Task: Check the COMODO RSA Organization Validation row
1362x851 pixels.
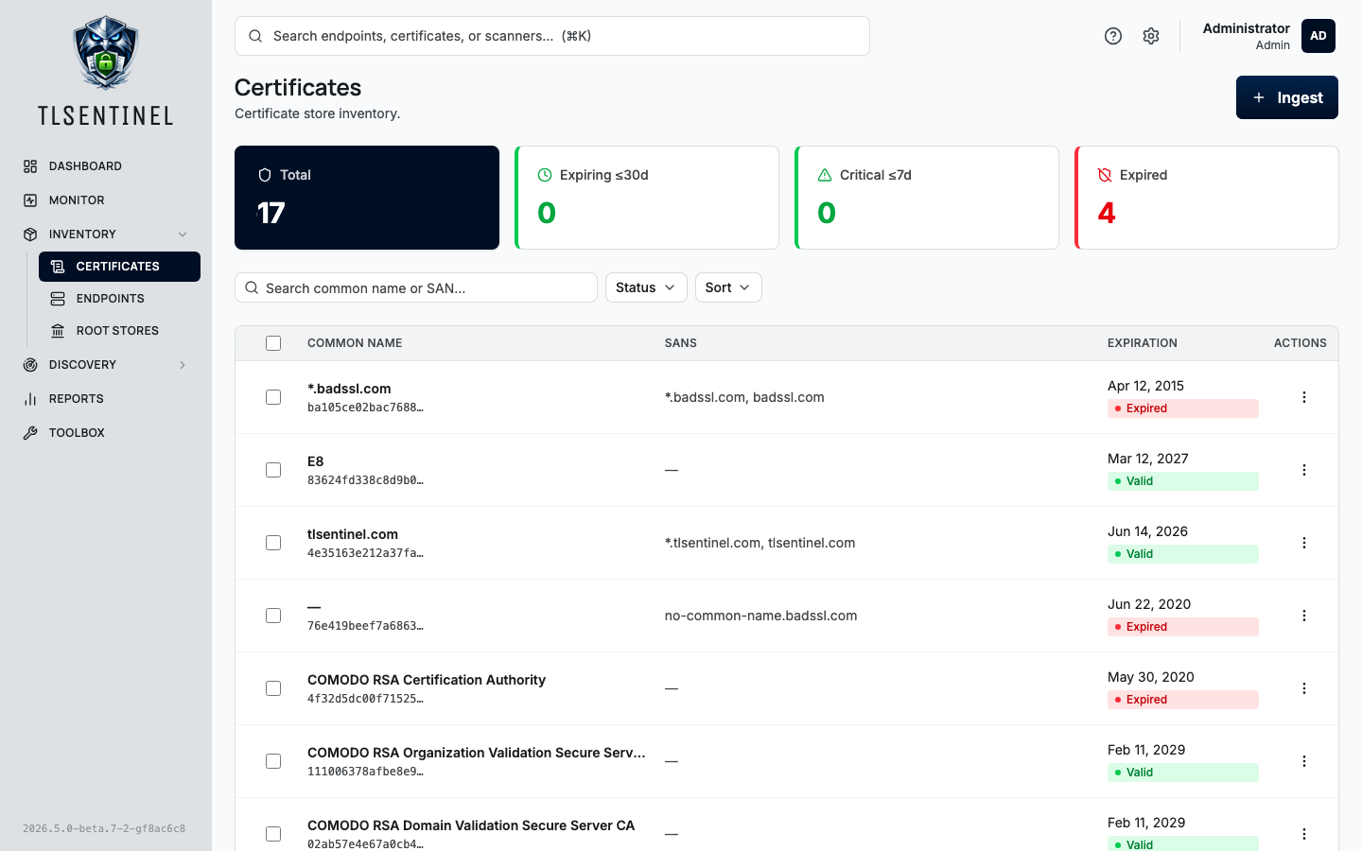Action: 273,761
